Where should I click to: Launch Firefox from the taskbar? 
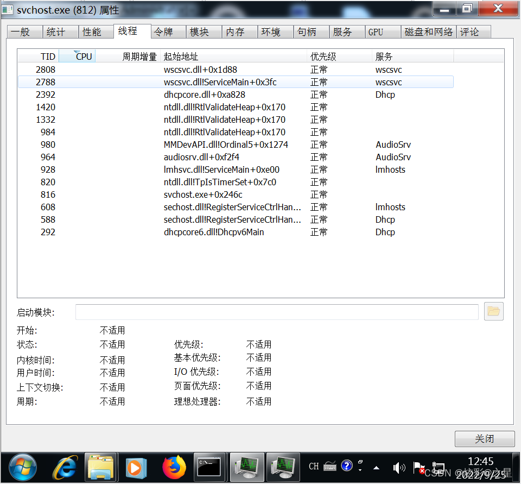(174, 467)
